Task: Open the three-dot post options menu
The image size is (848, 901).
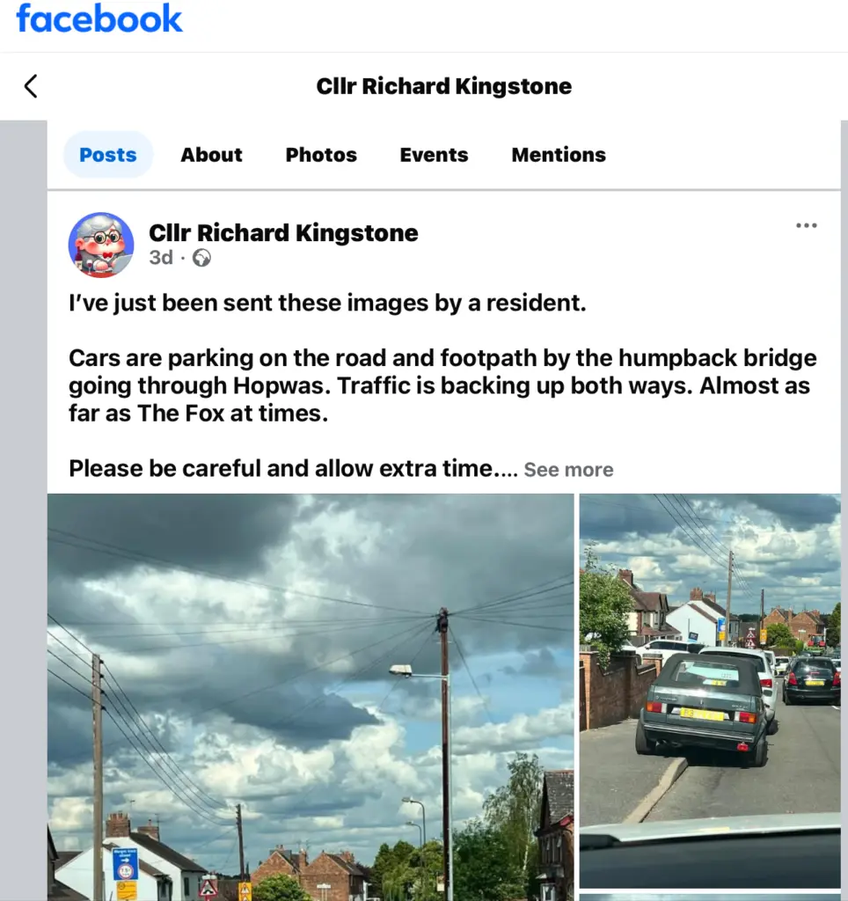Action: tap(806, 225)
